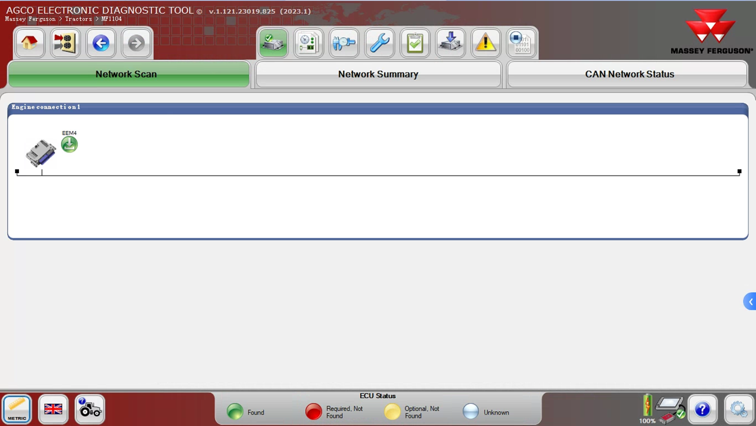Switch to the Network Summary tab
Screen dimensions: 756x426
pyautogui.click(x=378, y=74)
